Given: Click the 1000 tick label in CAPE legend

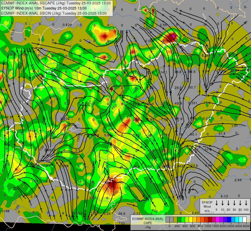Looking at the screenshot, I should (208, 226).
